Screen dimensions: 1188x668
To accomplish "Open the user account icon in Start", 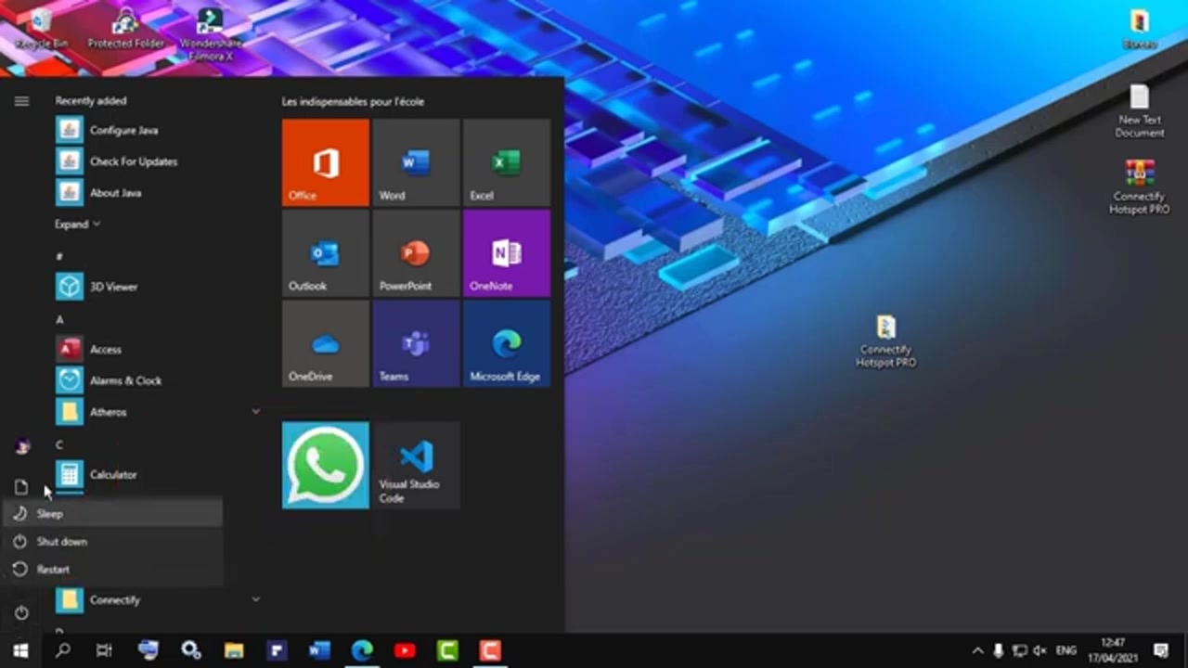I will (22, 446).
